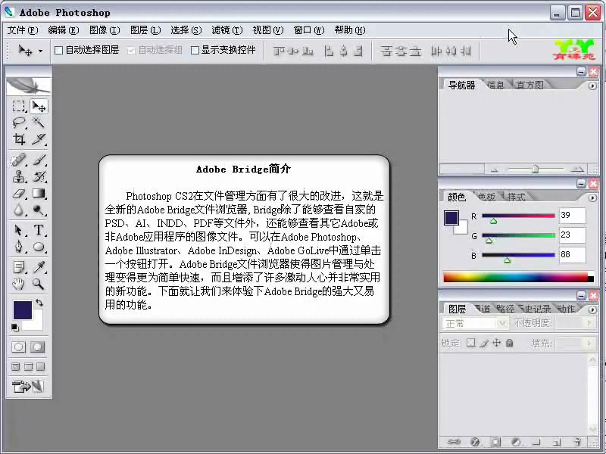Viewport: 606px width, 454px height.
Task: Select the Notes tool
Action: pyautogui.click(x=18, y=267)
